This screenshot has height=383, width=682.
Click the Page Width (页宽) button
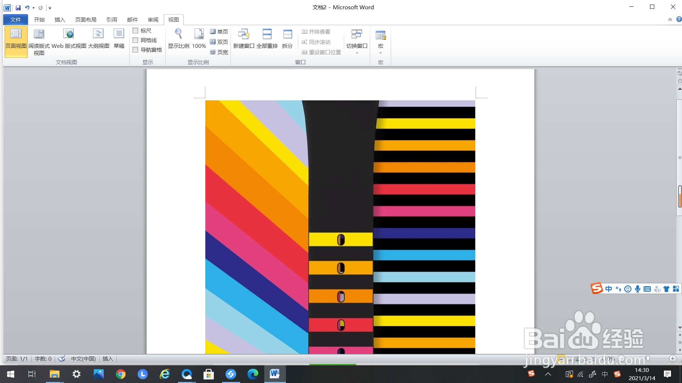tap(219, 52)
